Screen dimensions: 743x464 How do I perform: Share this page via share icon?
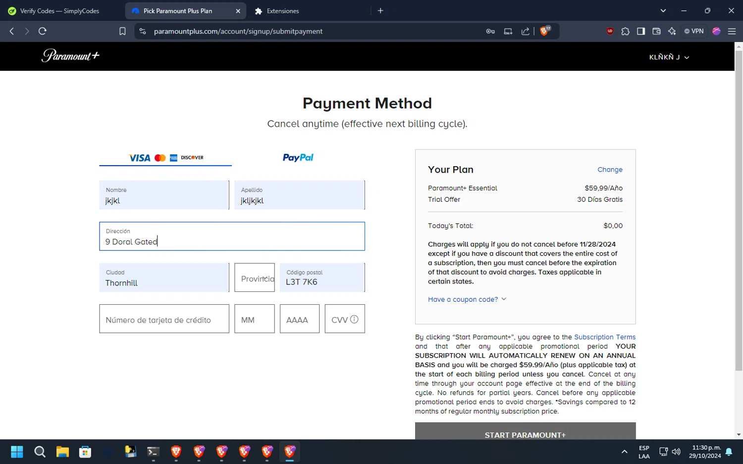tap(526, 31)
